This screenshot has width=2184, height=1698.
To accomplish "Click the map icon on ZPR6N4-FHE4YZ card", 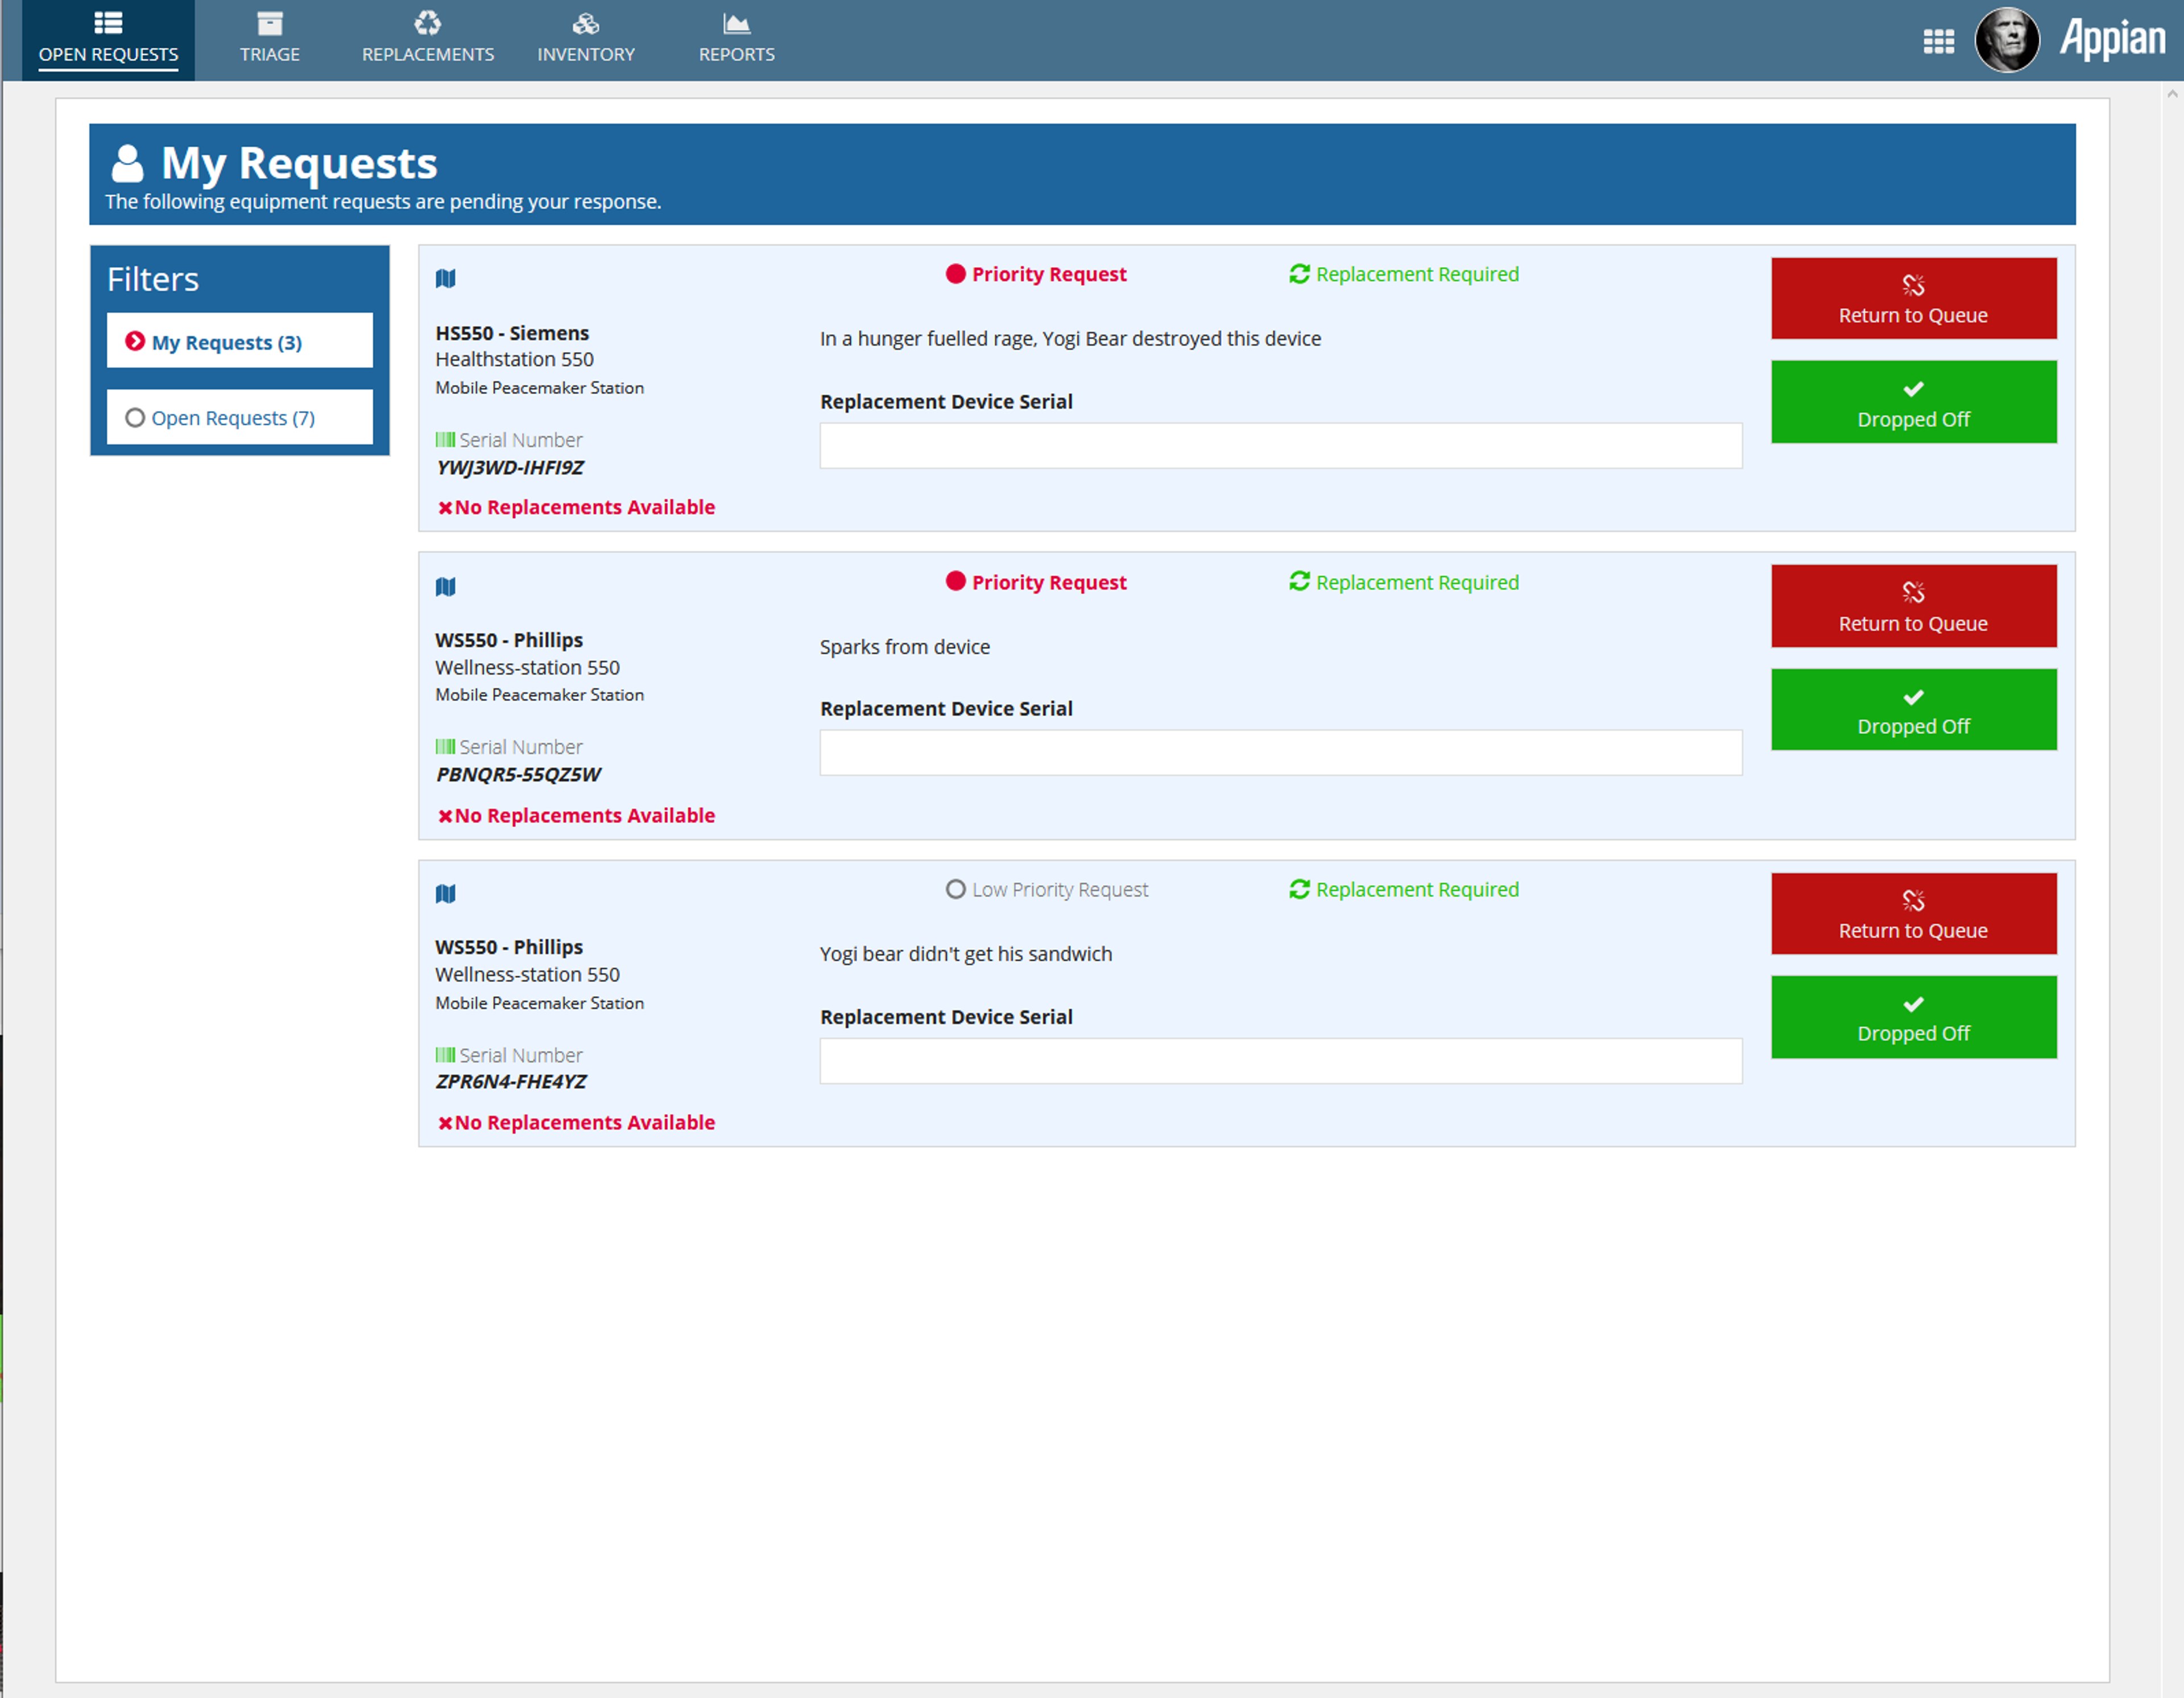I will point(446,893).
